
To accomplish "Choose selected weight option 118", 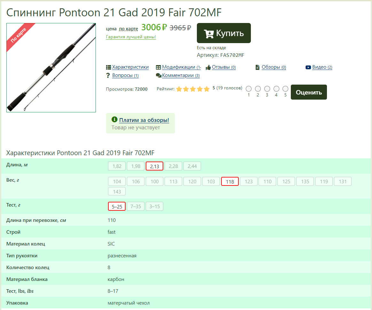I will click(x=230, y=182).
